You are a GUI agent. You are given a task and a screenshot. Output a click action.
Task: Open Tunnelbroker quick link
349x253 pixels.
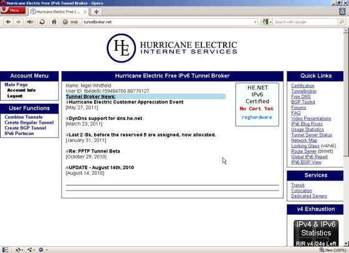[x=304, y=91]
